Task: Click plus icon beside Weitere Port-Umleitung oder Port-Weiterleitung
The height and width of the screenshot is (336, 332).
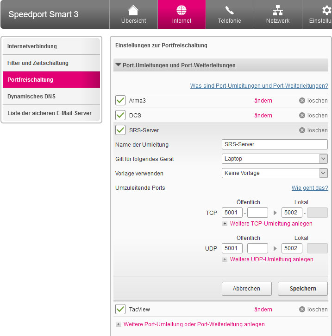Action: coord(118,324)
